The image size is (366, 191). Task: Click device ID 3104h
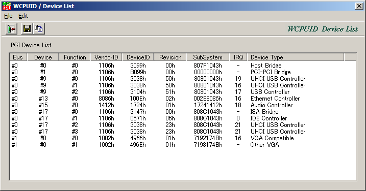tap(138, 92)
